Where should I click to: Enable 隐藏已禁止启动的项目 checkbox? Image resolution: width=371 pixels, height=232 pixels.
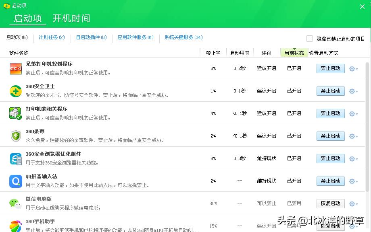310,38
